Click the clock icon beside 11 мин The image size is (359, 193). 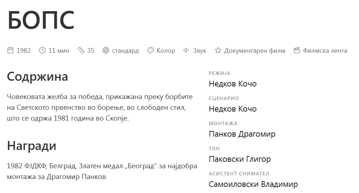coord(42,50)
